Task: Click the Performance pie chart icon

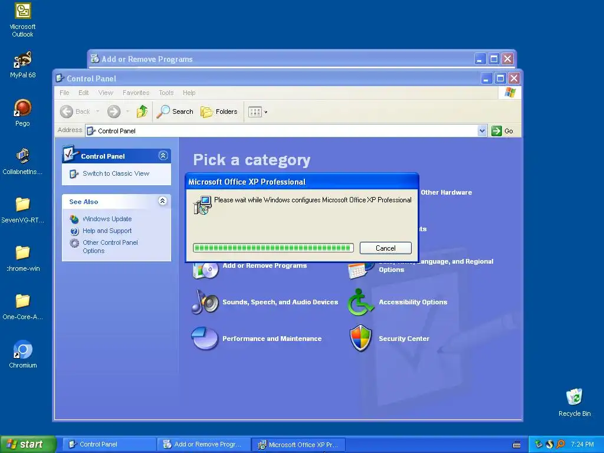Action: point(205,338)
